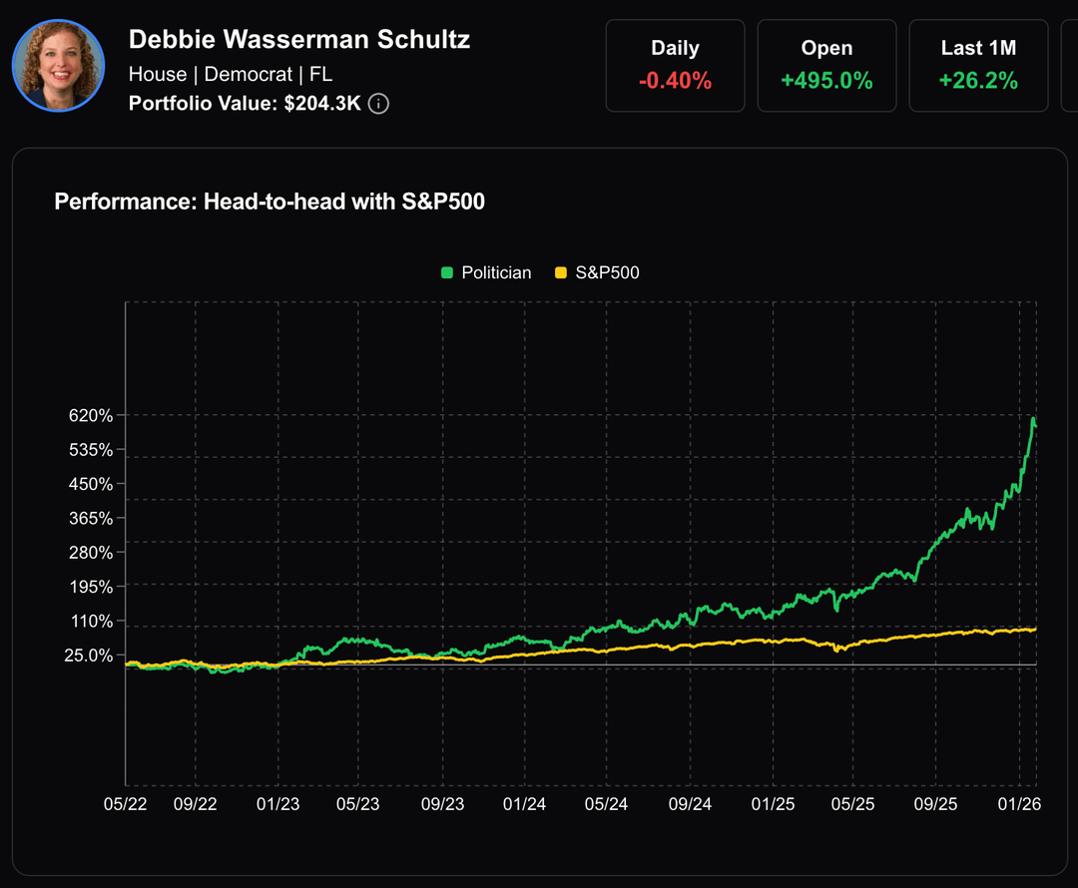Click the -0.40% daily change value
Screen dimensions: 1078x888
click(x=675, y=81)
